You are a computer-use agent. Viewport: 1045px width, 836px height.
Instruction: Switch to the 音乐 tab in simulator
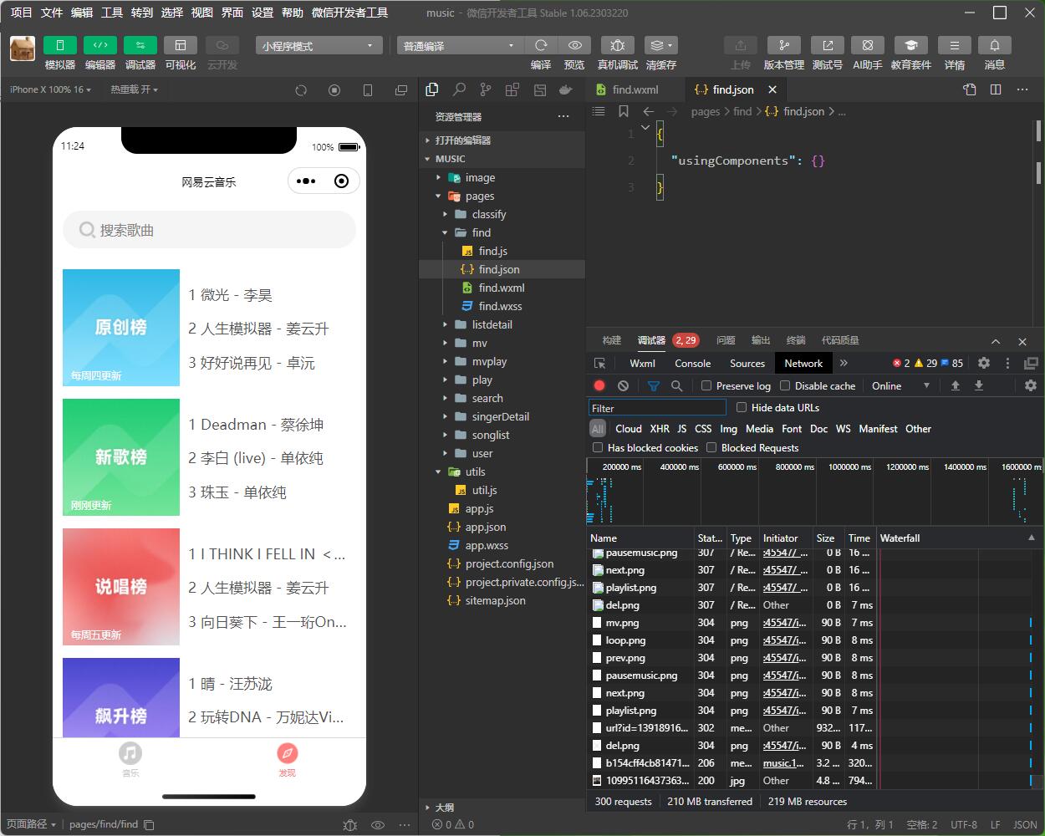130,759
